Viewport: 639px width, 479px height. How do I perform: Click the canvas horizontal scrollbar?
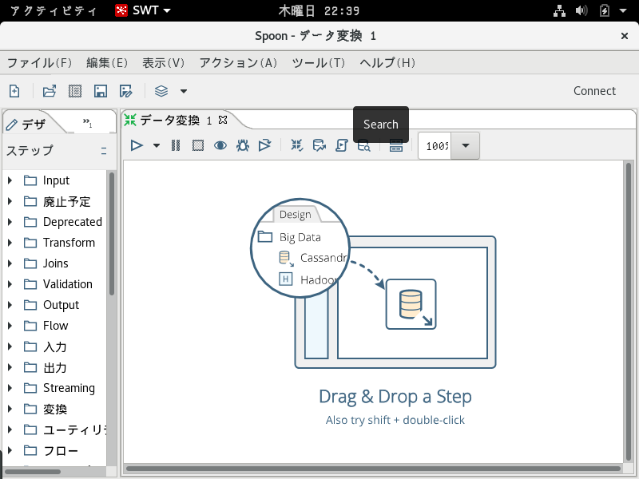pyautogui.click(x=373, y=469)
